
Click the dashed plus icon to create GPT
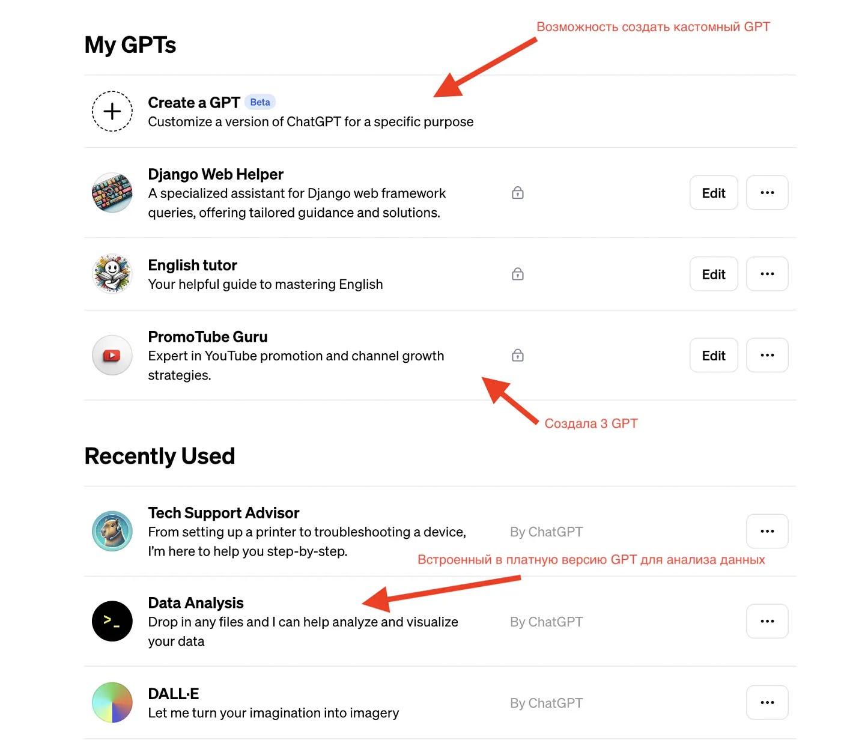pyautogui.click(x=112, y=111)
